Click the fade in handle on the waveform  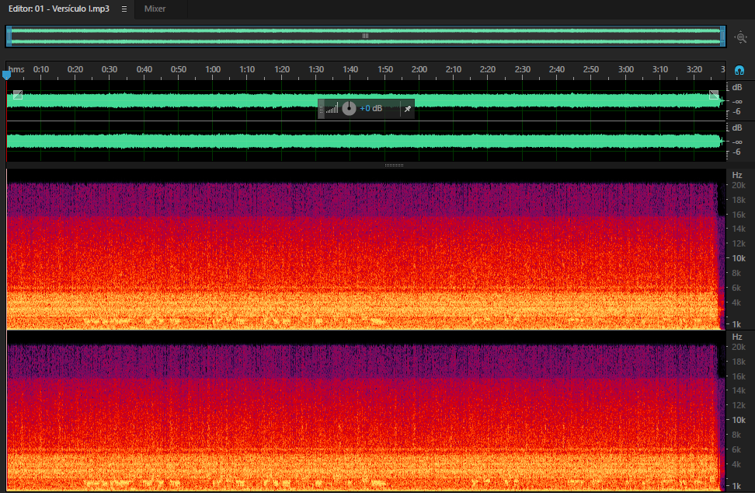(18, 94)
